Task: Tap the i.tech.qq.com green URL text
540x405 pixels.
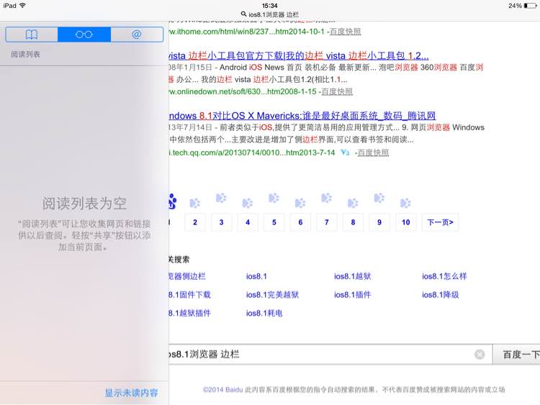Action: coord(252,153)
